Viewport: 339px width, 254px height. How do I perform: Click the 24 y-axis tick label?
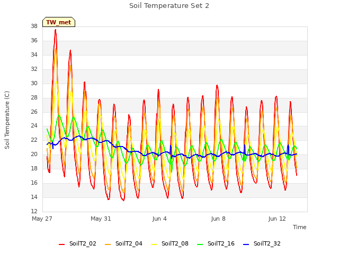coord(34,126)
